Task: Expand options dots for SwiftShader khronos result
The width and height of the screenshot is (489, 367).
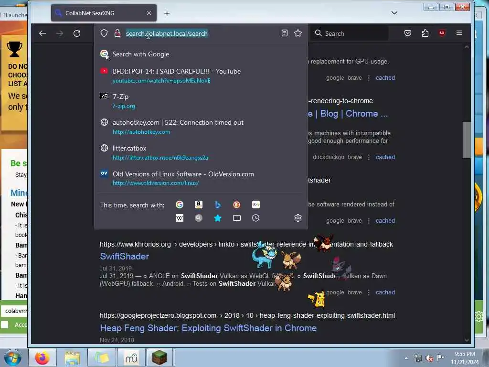Action: [369, 292]
